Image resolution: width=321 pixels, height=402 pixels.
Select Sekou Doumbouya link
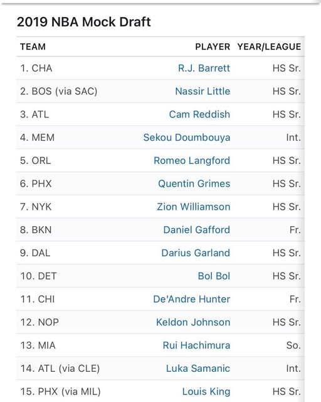click(x=187, y=138)
